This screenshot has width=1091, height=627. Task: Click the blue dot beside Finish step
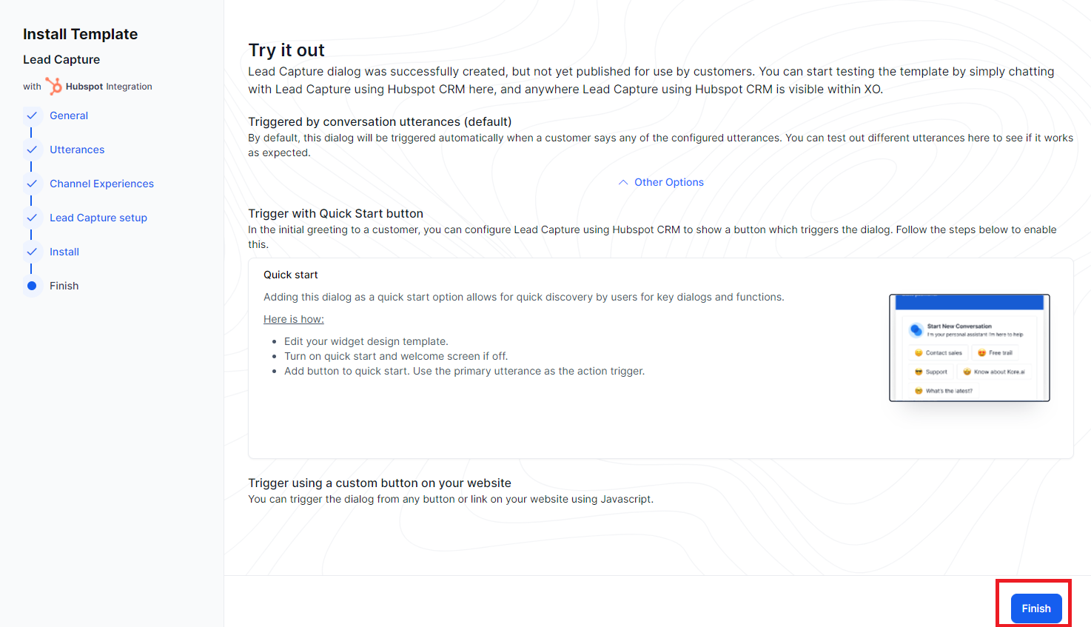point(32,286)
